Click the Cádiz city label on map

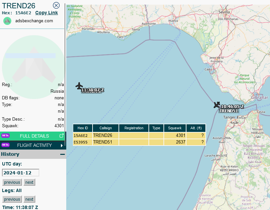pyautogui.click(x=208, y=69)
